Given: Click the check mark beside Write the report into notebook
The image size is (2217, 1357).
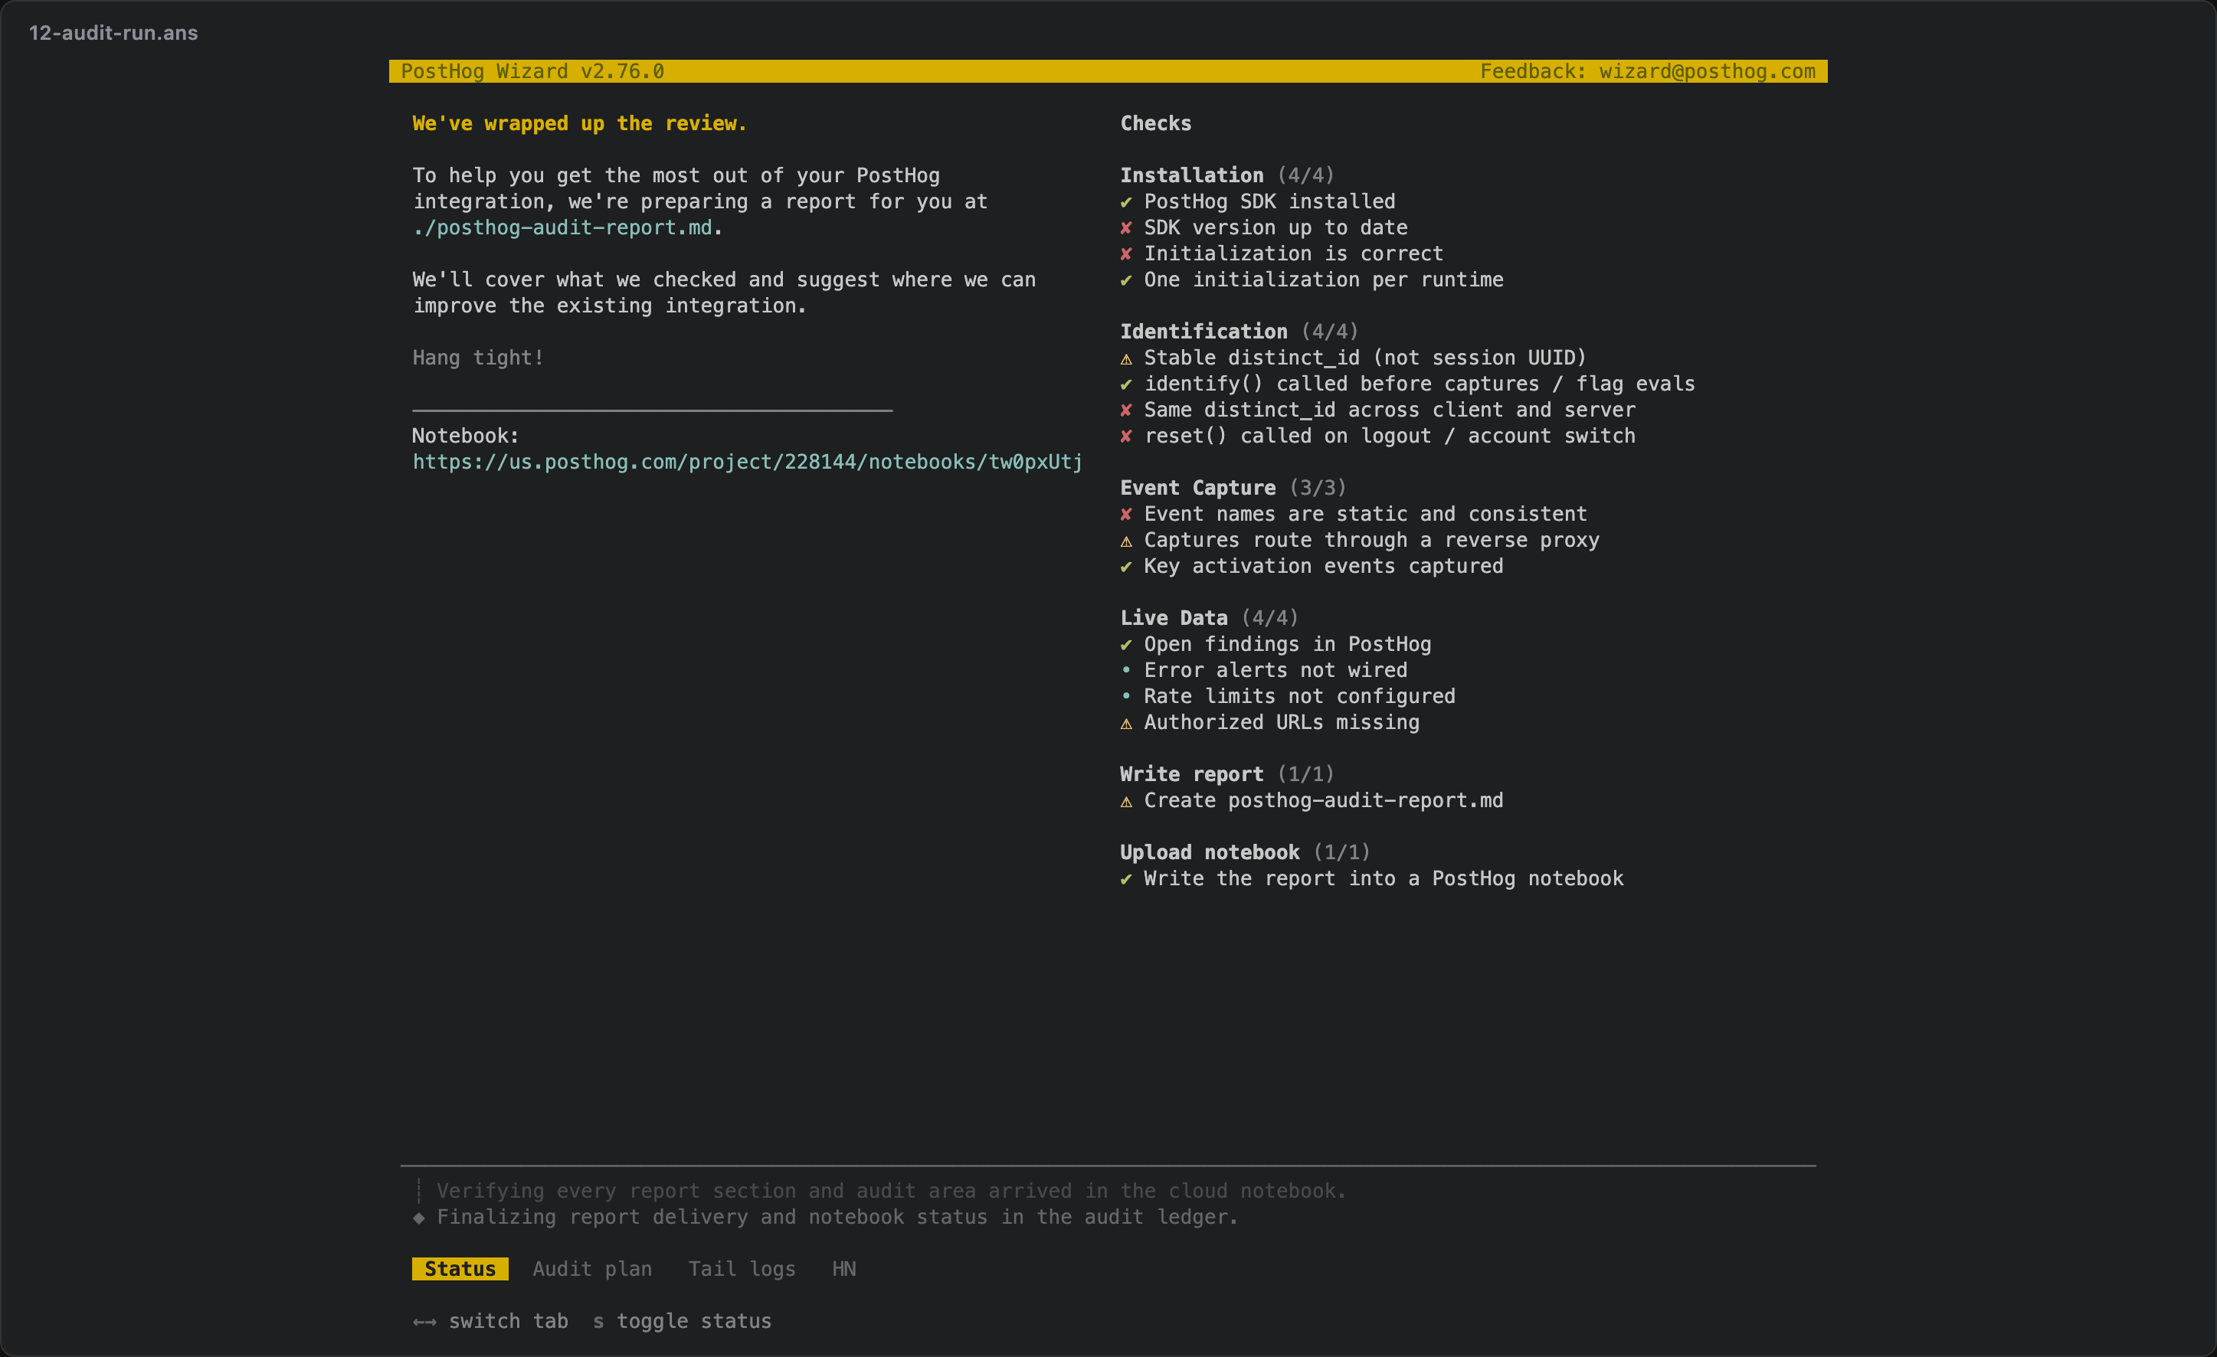Looking at the screenshot, I should point(1125,881).
